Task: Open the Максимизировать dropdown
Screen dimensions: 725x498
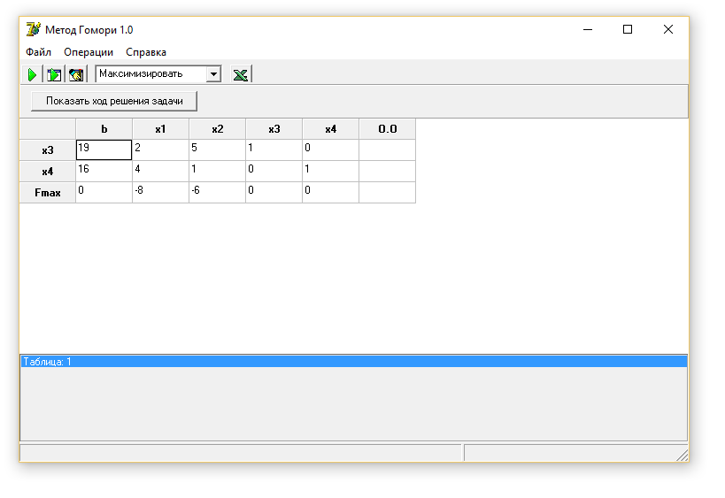Action: tap(213, 74)
